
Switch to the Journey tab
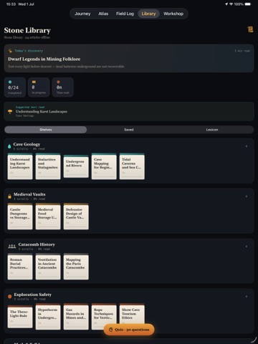[x=82, y=14]
